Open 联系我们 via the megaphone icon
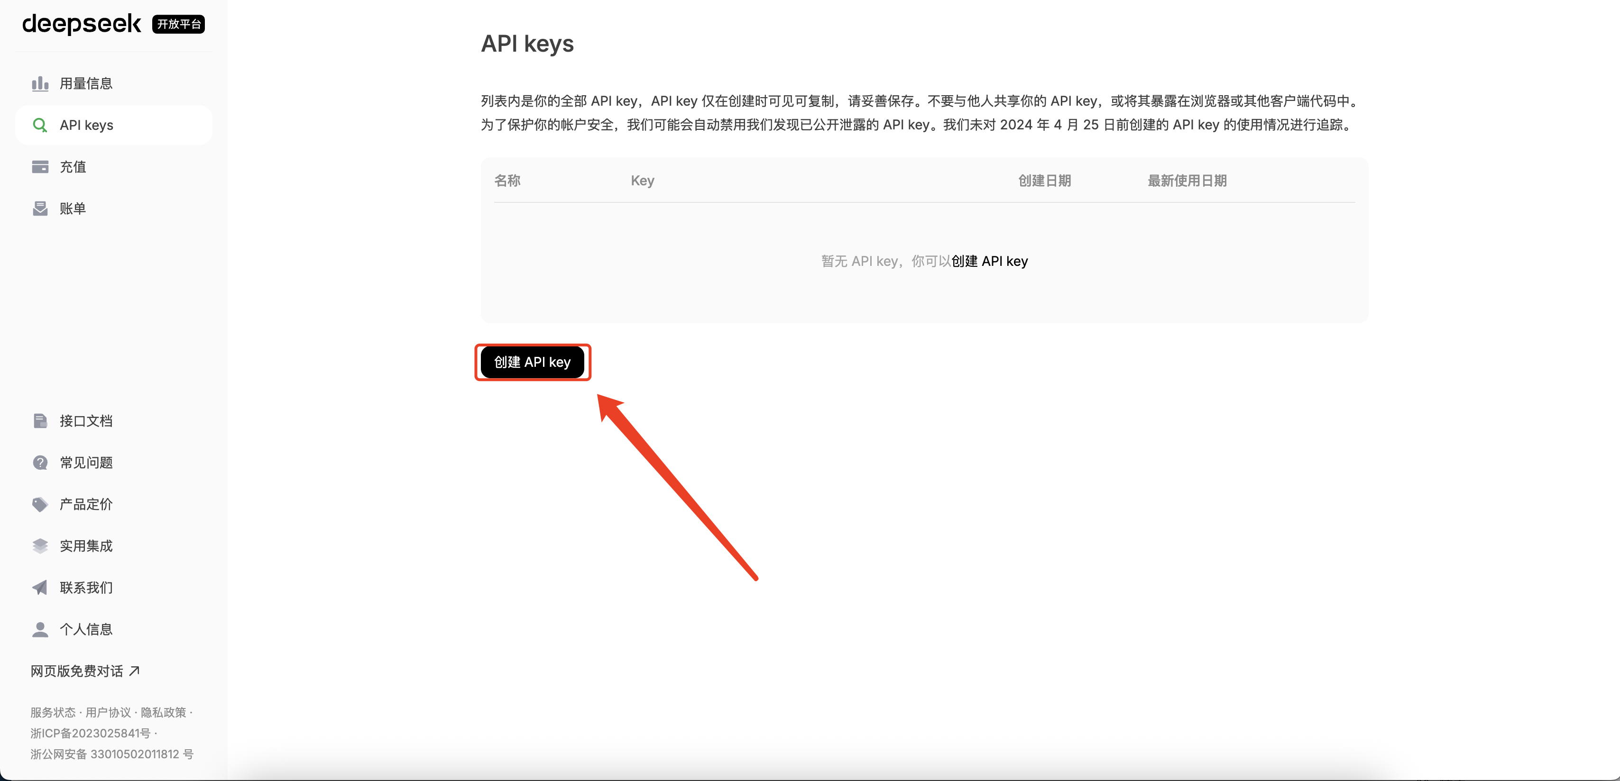This screenshot has height=781, width=1620. coord(40,588)
